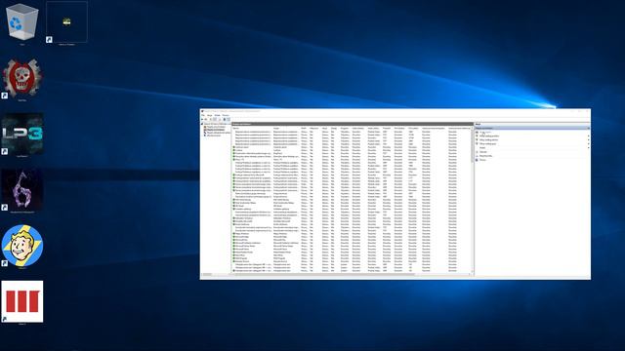
Task: Toggle the Show/Hide Console Tree toolbar icon
Action: [215, 119]
